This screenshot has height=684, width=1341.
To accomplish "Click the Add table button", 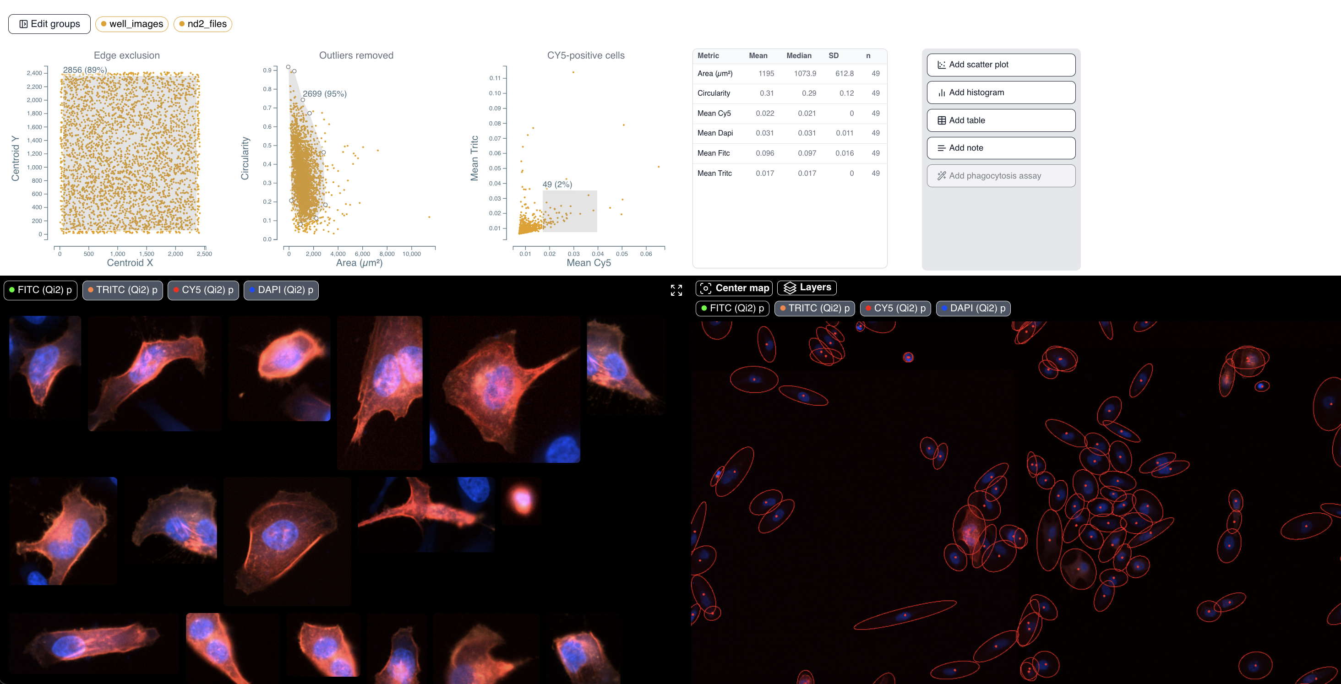I will (x=1001, y=120).
